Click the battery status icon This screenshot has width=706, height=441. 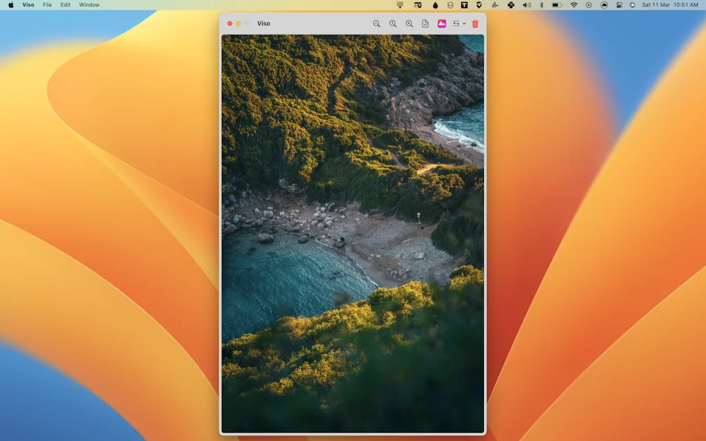pos(556,5)
